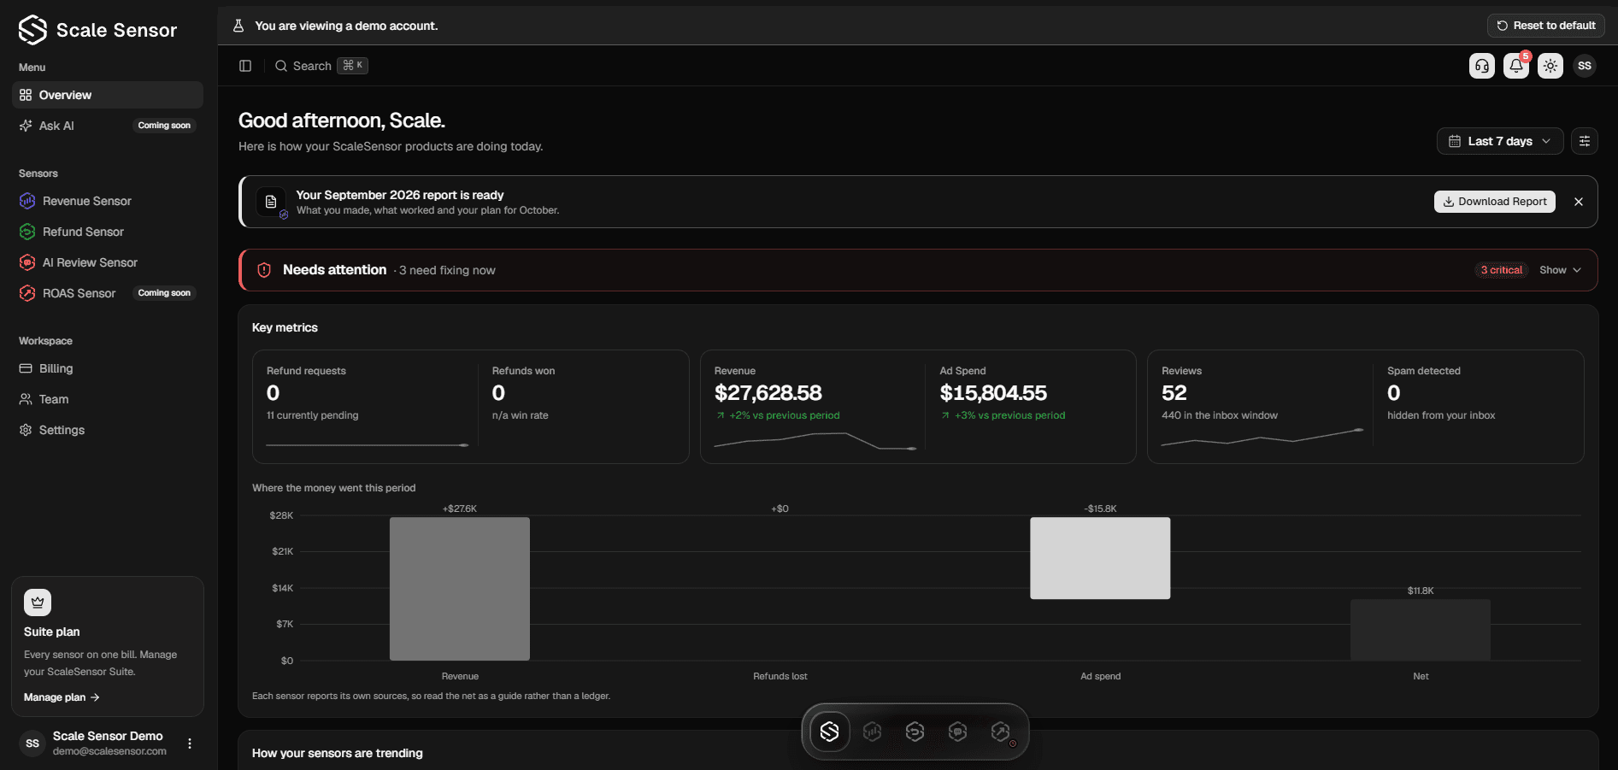Click the 3 critical badge
This screenshot has width=1618, height=770.
point(1502,270)
